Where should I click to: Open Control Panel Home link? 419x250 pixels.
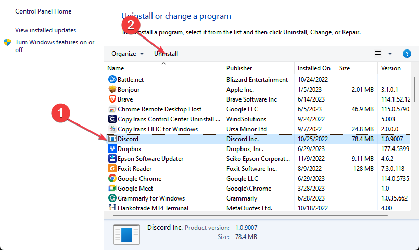(43, 11)
